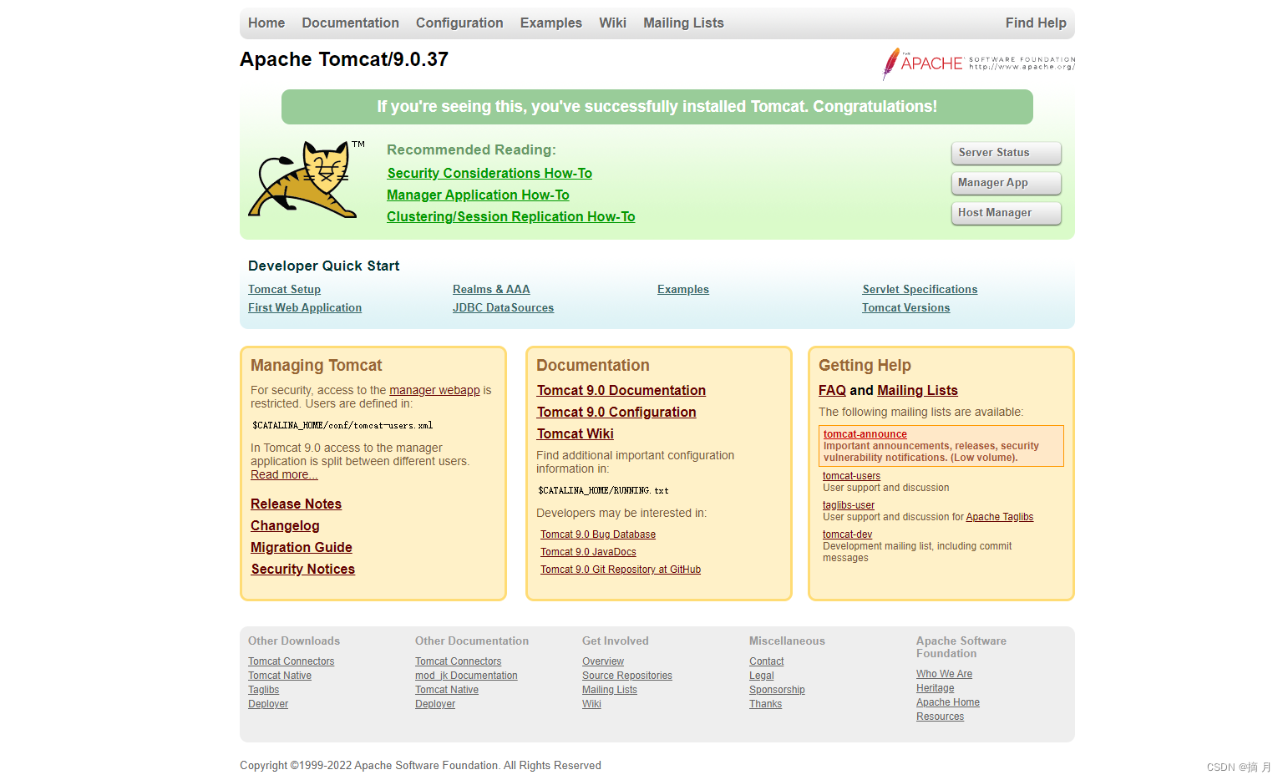The height and width of the screenshot is (780, 1283).
Task: Open Release Notes link
Action: (296, 504)
